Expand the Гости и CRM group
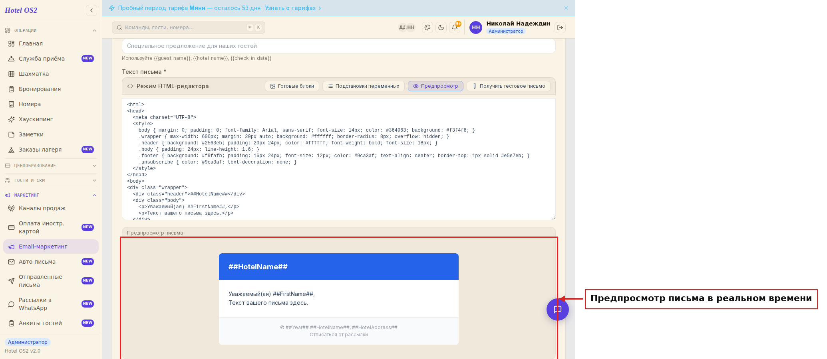The width and height of the screenshot is (827, 359). pos(51,180)
